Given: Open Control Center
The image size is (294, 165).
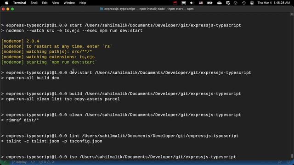Looking at the screenshot, I should (252, 3).
